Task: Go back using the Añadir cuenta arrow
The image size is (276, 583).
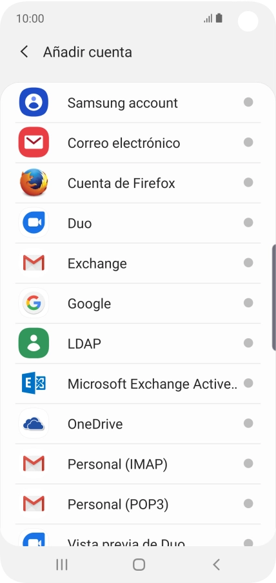Action: click(x=24, y=52)
